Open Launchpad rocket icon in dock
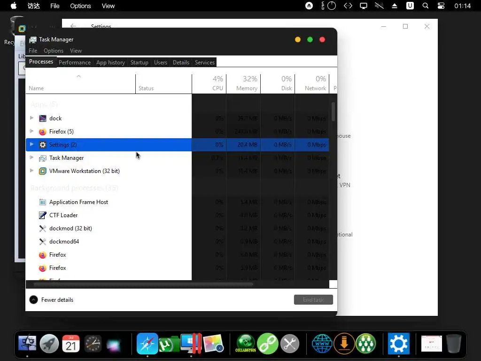Viewport: 481px width, 361px height. point(49,344)
